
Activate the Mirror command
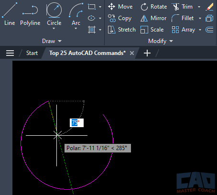(153, 18)
